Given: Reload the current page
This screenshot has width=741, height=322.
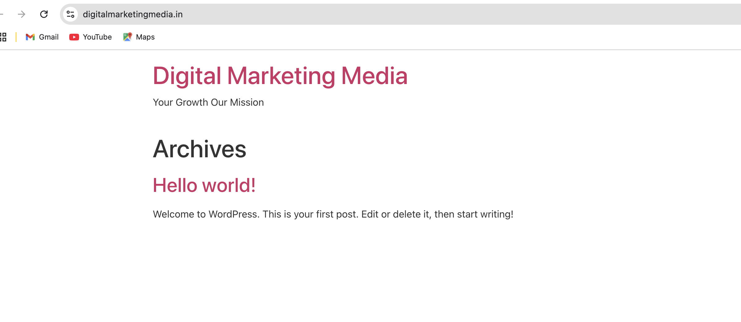Looking at the screenshot, I should click(x=44, y=14).
